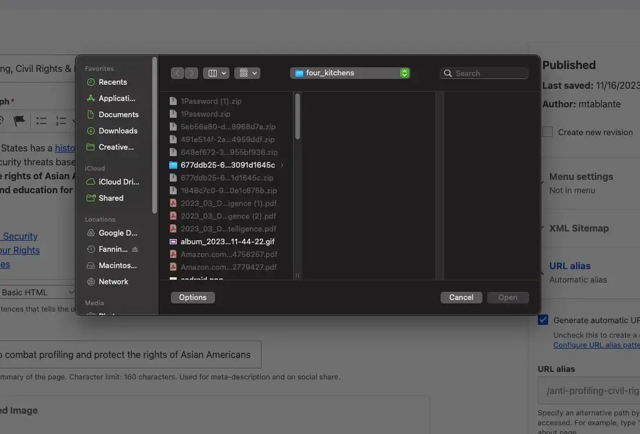Check the Create new revision checkbox
This screenshot has width=640, height=434.
547,132
